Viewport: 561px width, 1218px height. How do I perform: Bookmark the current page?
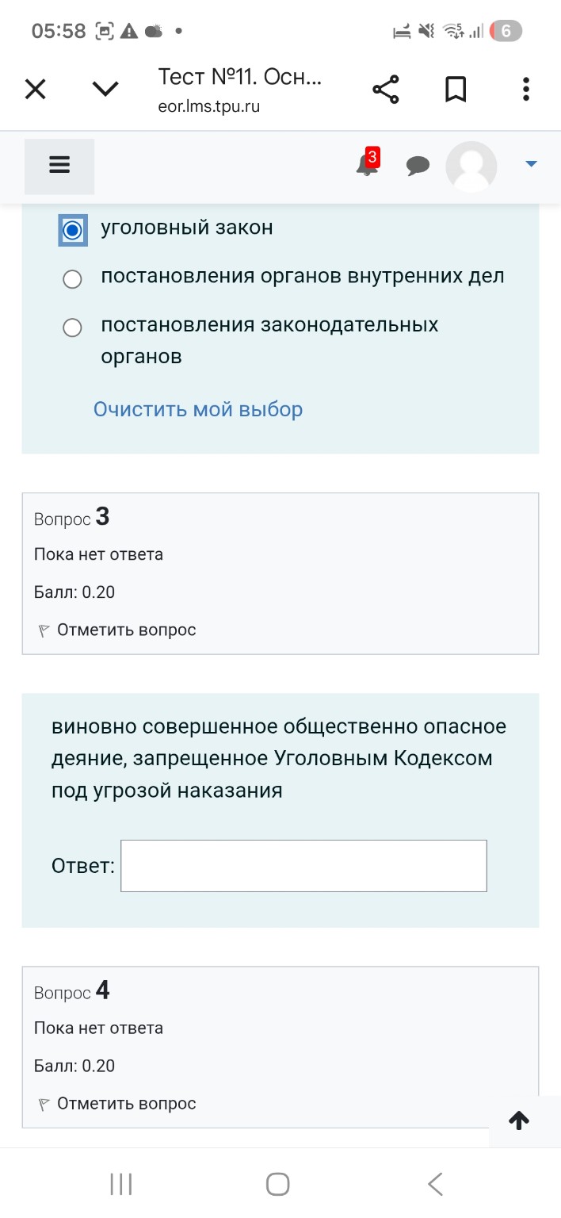pyautogui.click(x=456, y=89)
